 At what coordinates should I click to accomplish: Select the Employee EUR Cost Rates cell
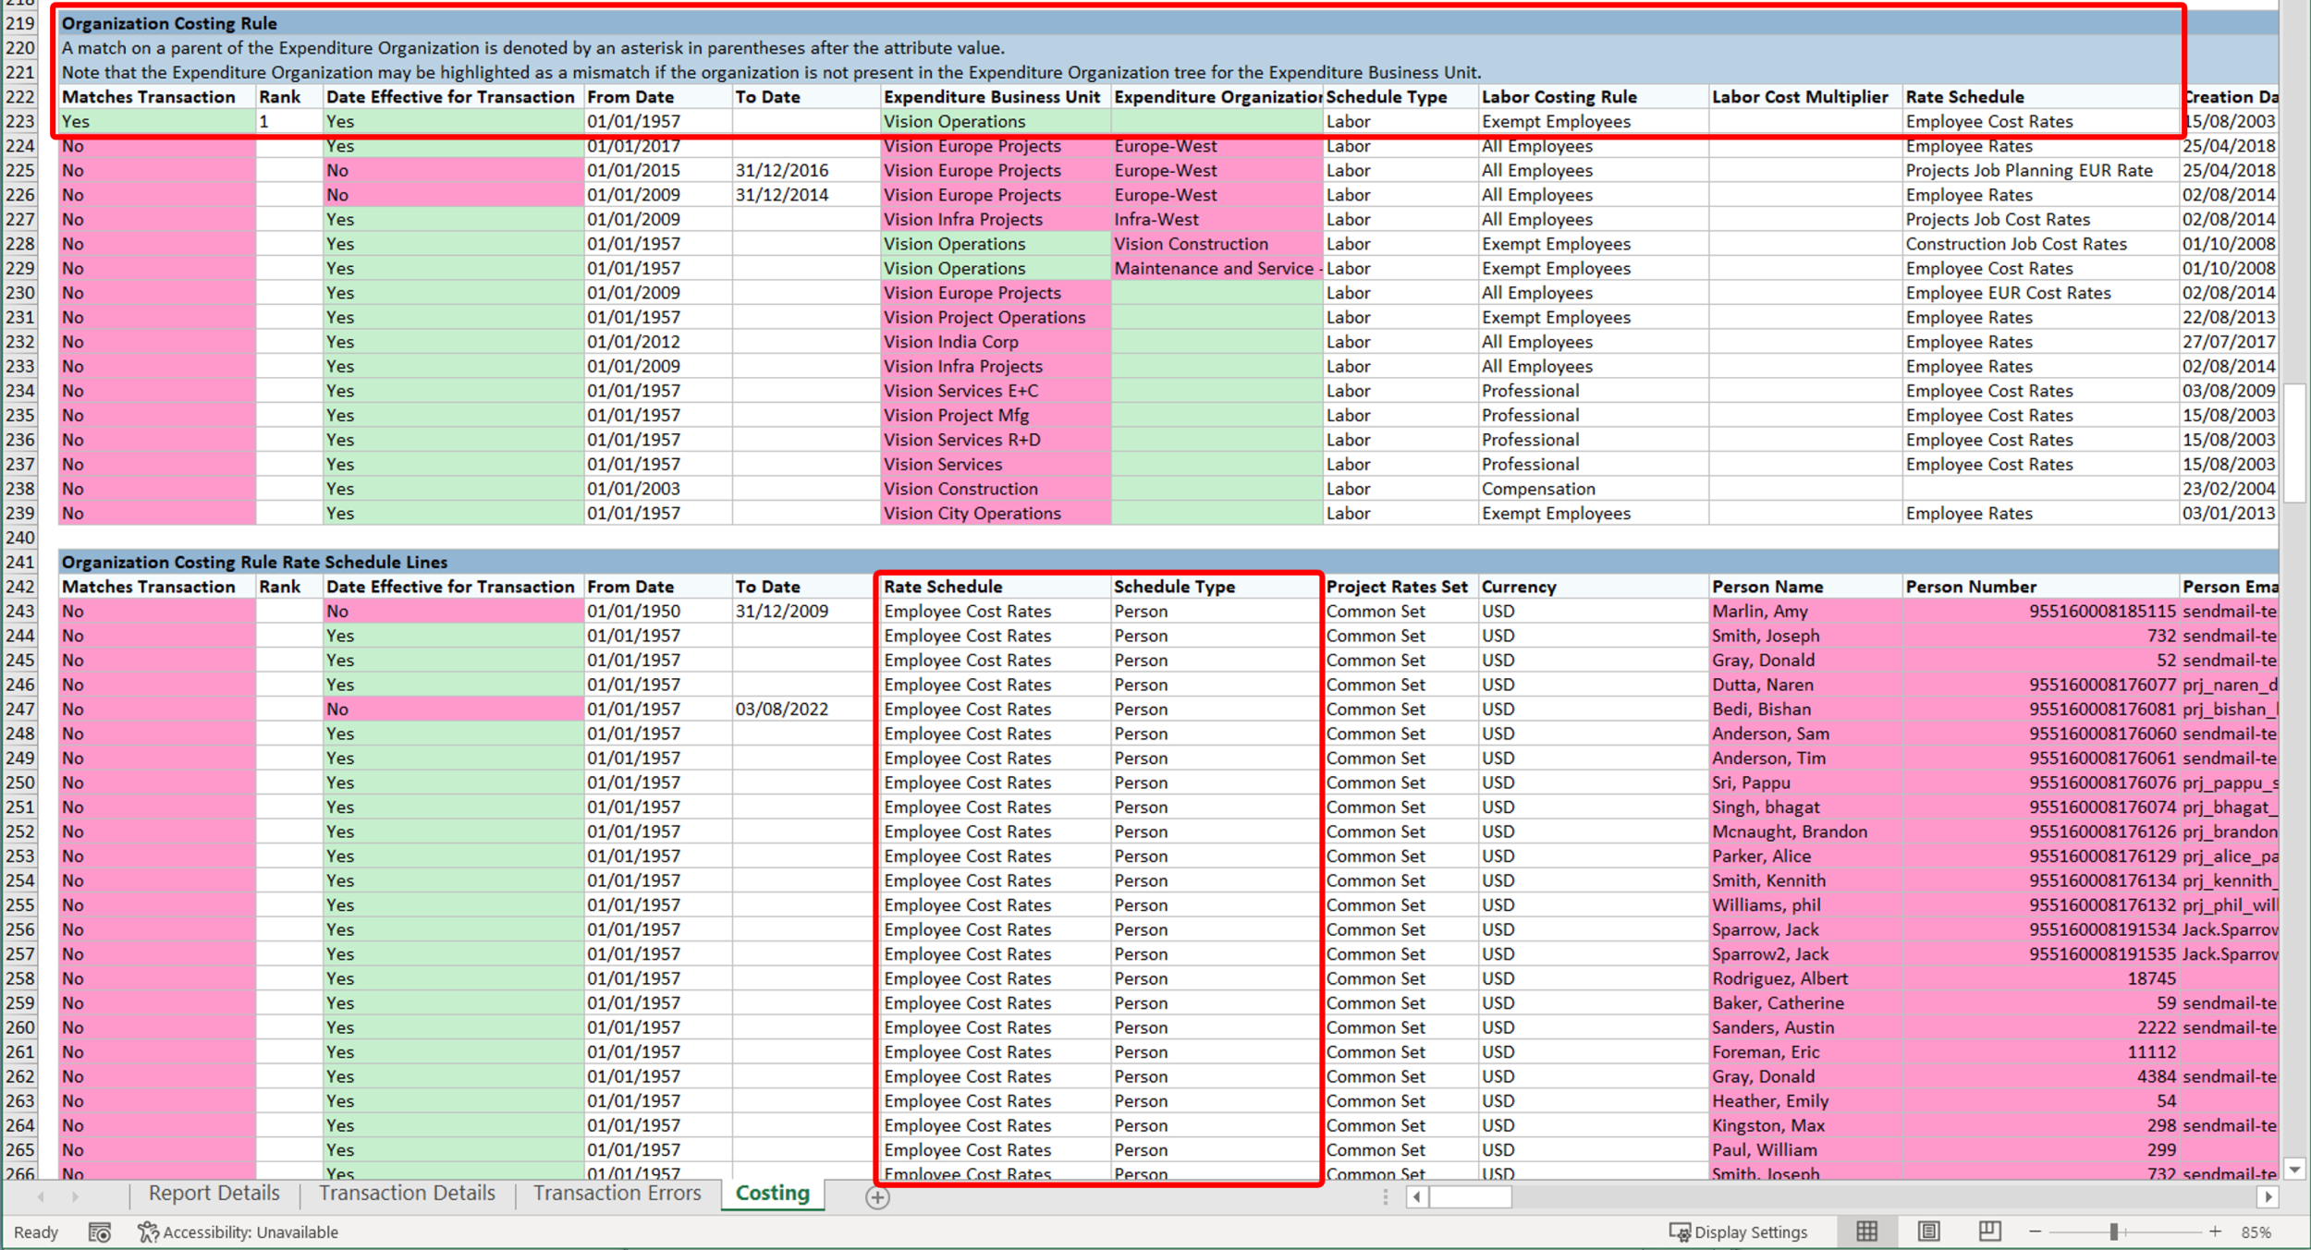click(2040, 293)
